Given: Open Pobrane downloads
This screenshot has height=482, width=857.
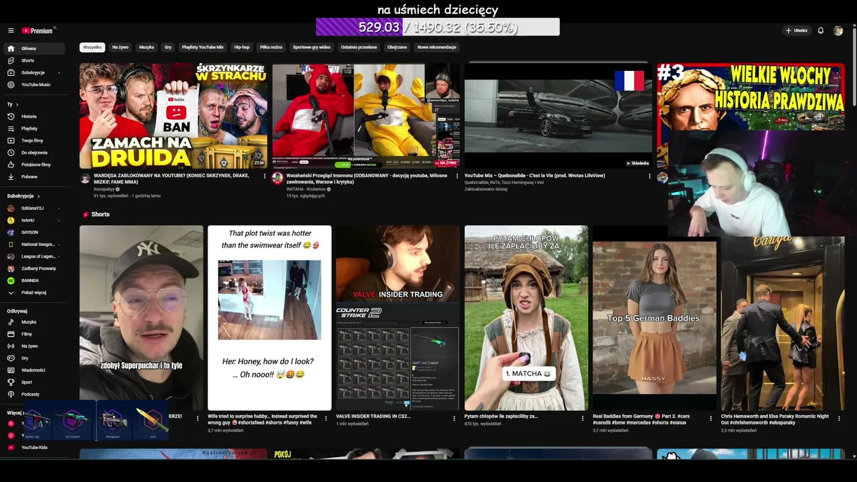Looking at the screenshot, I should [x=35, y=177].
